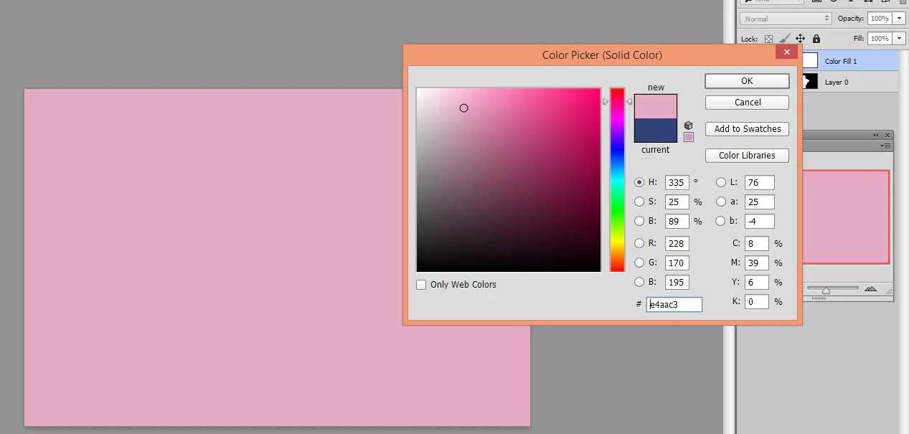Open the Fill percentage dropdown arrow

[899, 39]
